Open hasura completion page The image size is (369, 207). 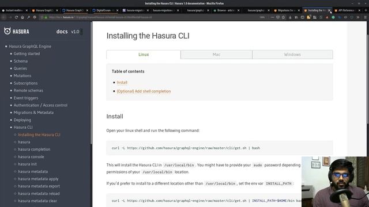tap(34, 149)
